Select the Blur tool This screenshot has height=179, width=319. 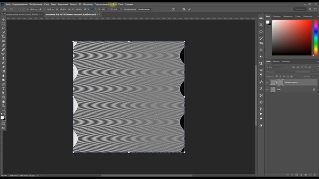pos(3,76)
